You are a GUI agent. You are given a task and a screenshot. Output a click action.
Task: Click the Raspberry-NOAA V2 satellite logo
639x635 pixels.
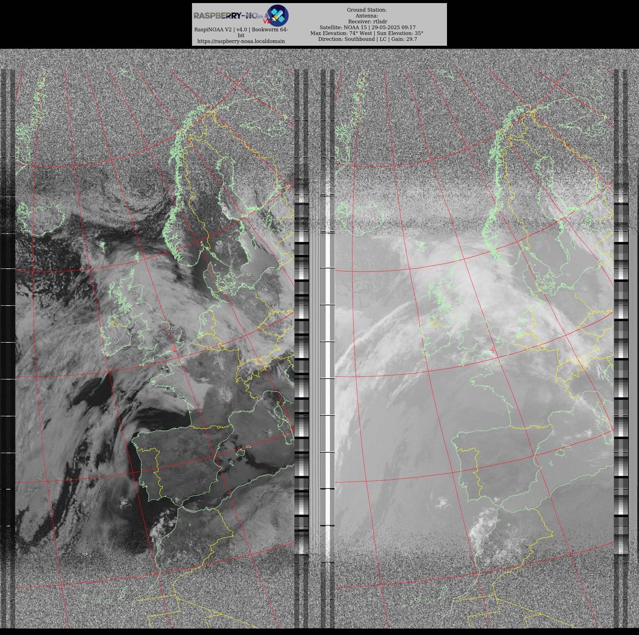pyautogui.click(x=277, y=16)
